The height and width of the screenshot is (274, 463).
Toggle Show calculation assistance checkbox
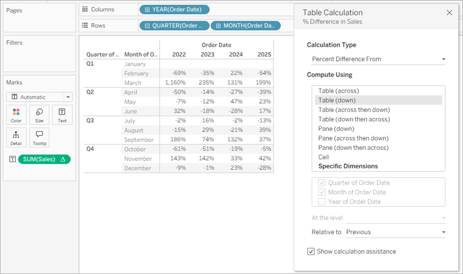tap(311, 251)
